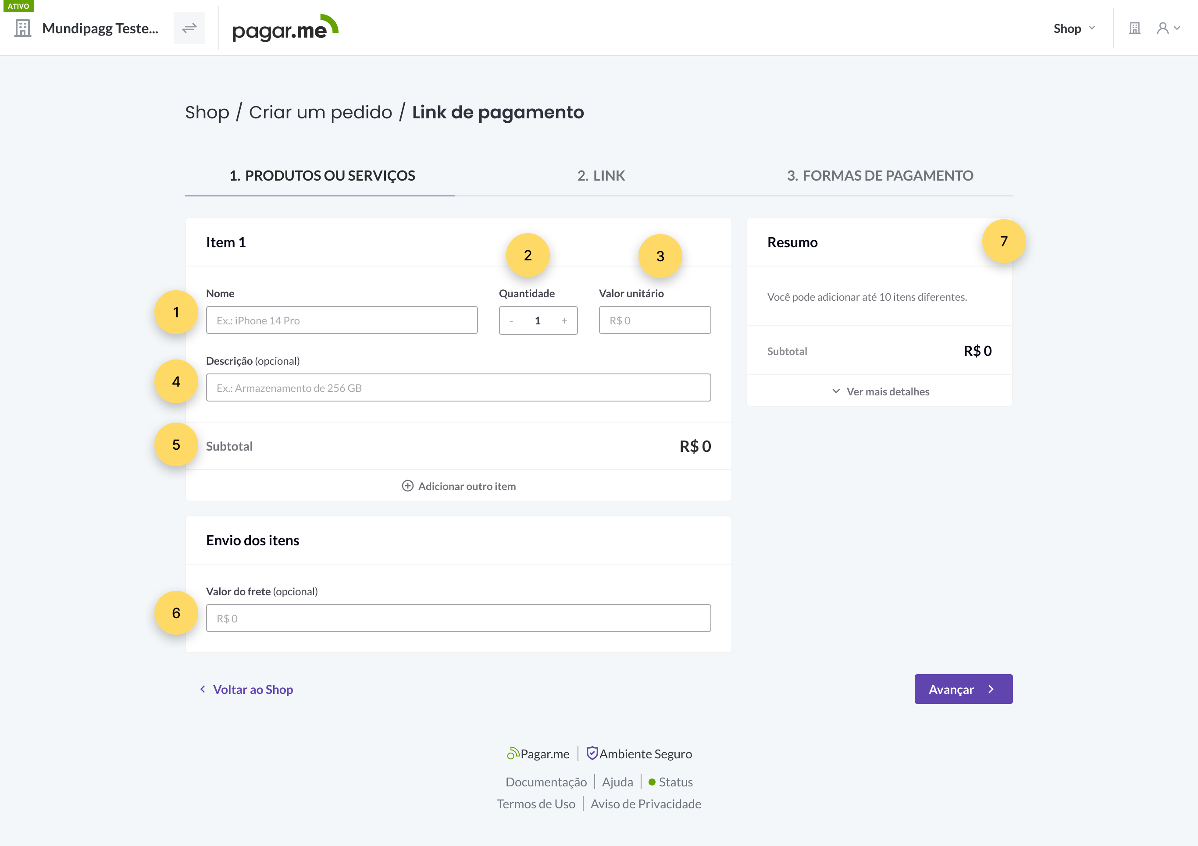This screenshot has height=846, width=1198.
Task: Open the Shop dropdown in the header
Action: 1074,28
